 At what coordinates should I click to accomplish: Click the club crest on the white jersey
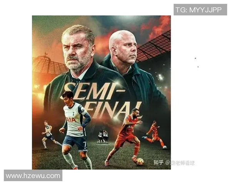(x=74, y=113)
